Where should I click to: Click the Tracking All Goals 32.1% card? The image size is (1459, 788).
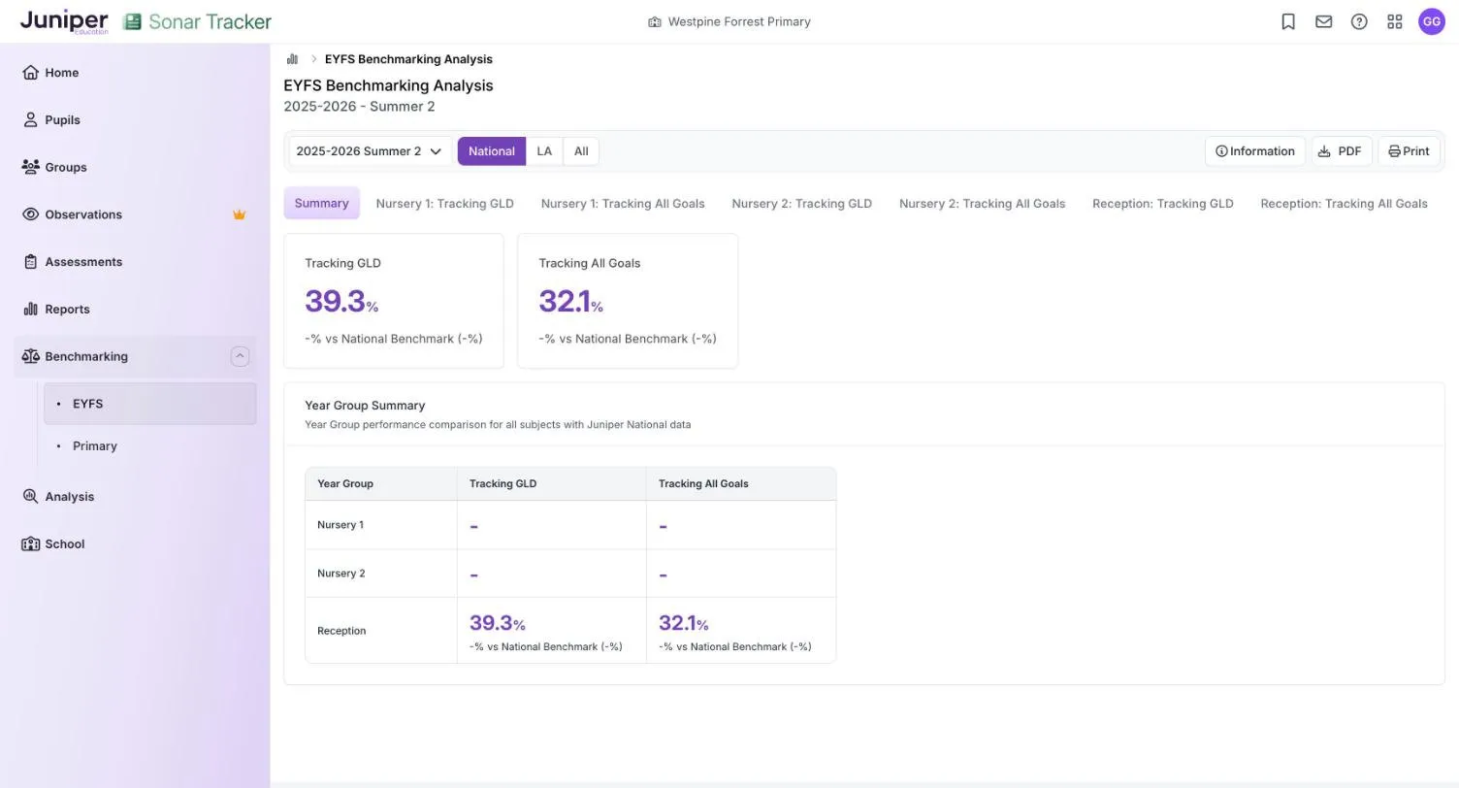click(628, 301)
